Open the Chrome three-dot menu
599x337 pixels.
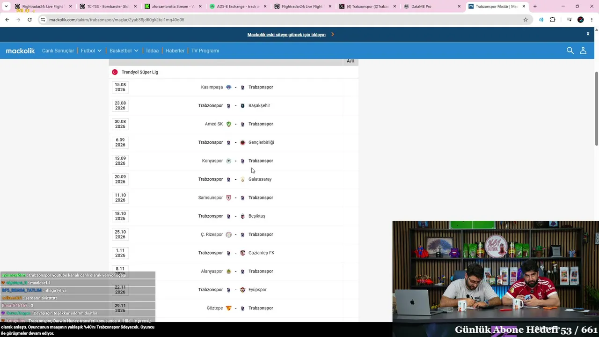click(x=592, y=20)
